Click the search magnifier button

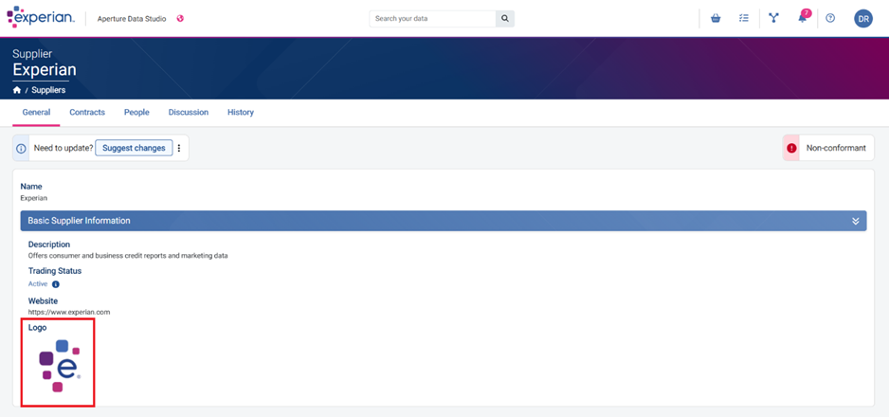click(504, 19)
